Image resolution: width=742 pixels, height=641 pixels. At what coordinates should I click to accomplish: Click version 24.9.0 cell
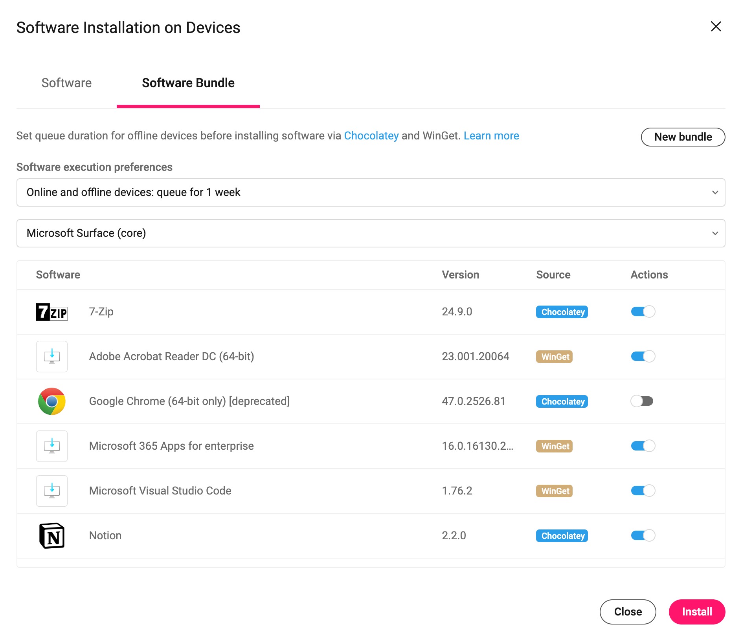(x=457, y=312)
